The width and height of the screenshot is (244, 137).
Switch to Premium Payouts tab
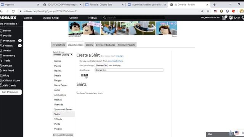click(127, 45)
